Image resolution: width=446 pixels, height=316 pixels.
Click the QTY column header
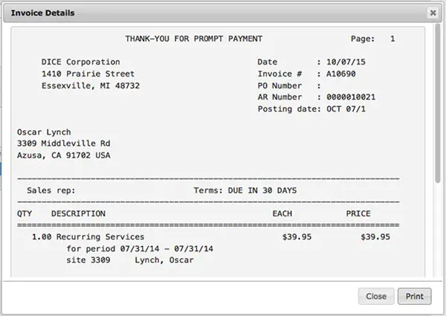tap(25, 213)
